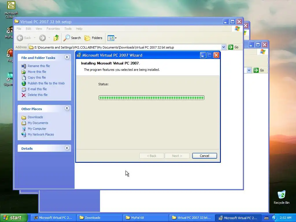This screenshot has width=296, height=222.
Task: Switch to active Virtual PC wizard taskbar item
Action: tap(238, 218)
